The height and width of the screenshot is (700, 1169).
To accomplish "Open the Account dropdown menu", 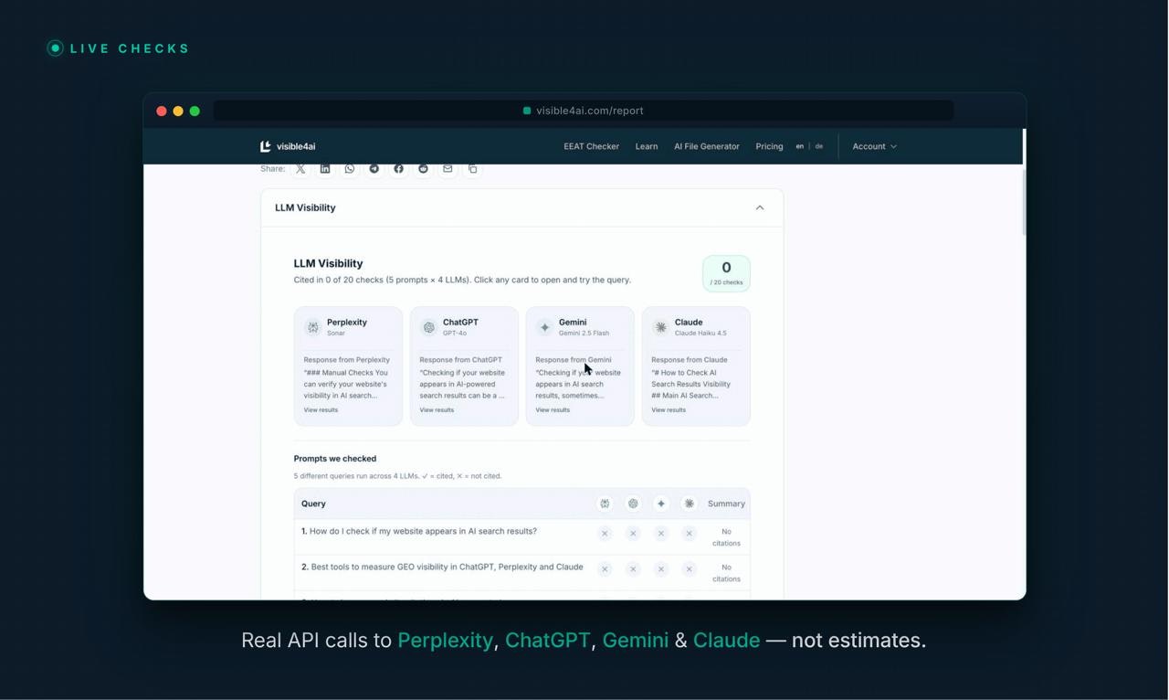I will 874,146.
